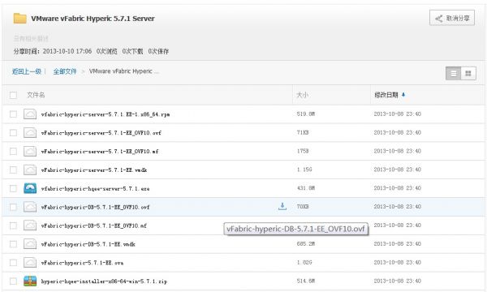487x292 pixels.
Task: Click the blue exe icon of hqee-server-5.7.1.exe
Action: (x=30, y=188)
